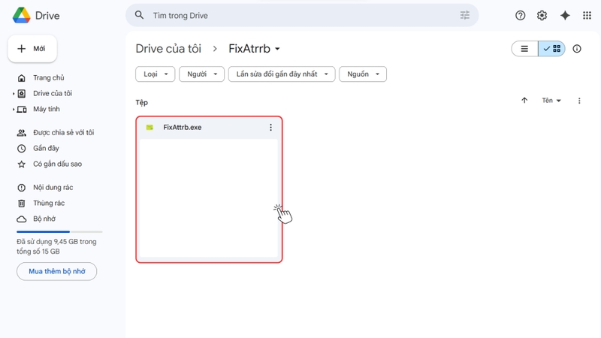Screen dimensions: 601x338
Task: Click the Tìm trong Drive search field
Action: click(x=302, y=15)
